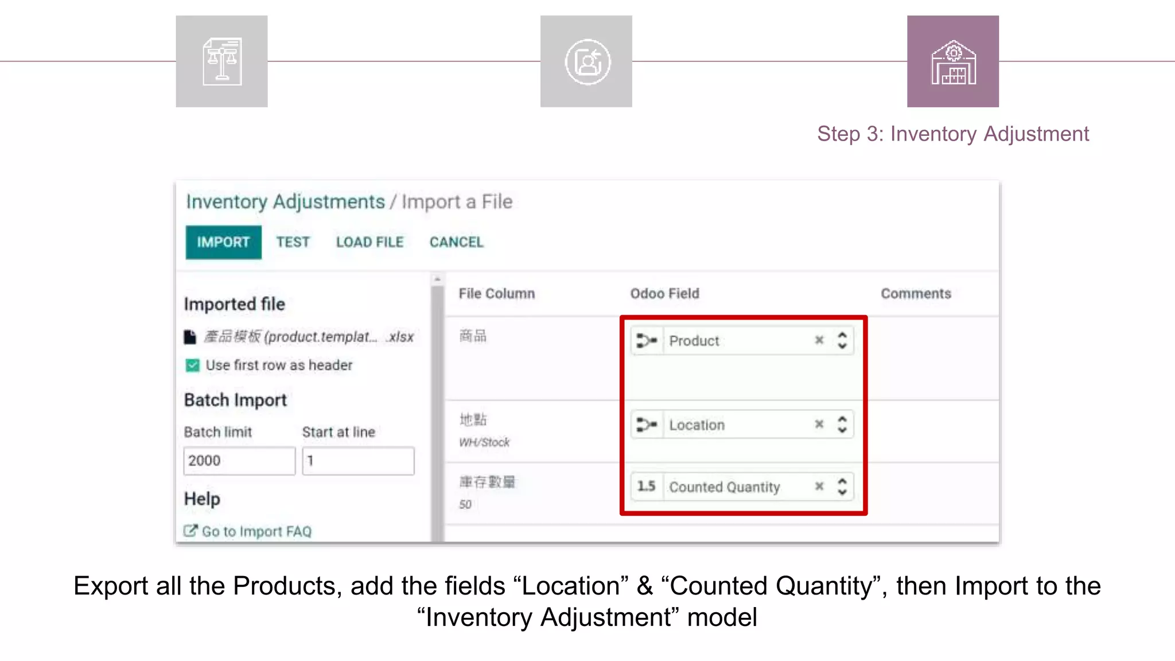Toggle the Use first row as header checkbox
Screen dimensions: 1175x661
[192, 366]
